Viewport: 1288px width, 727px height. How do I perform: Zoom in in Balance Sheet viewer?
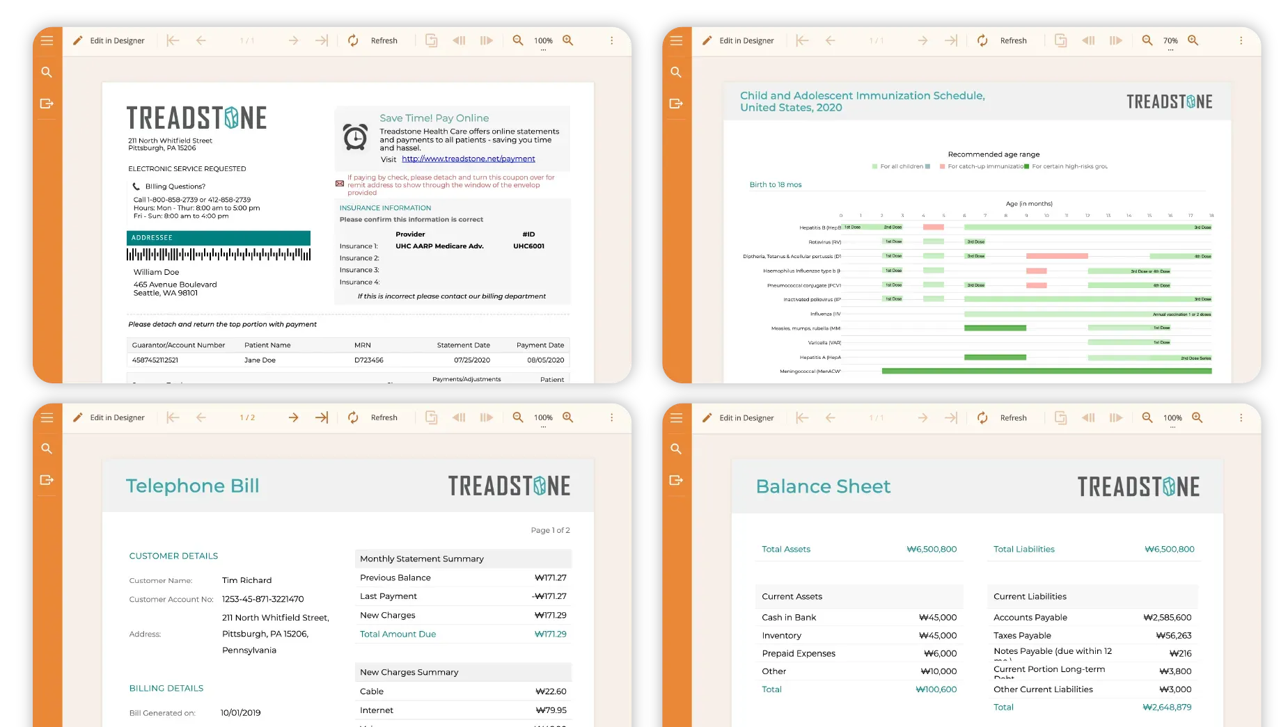point(1197,417)
